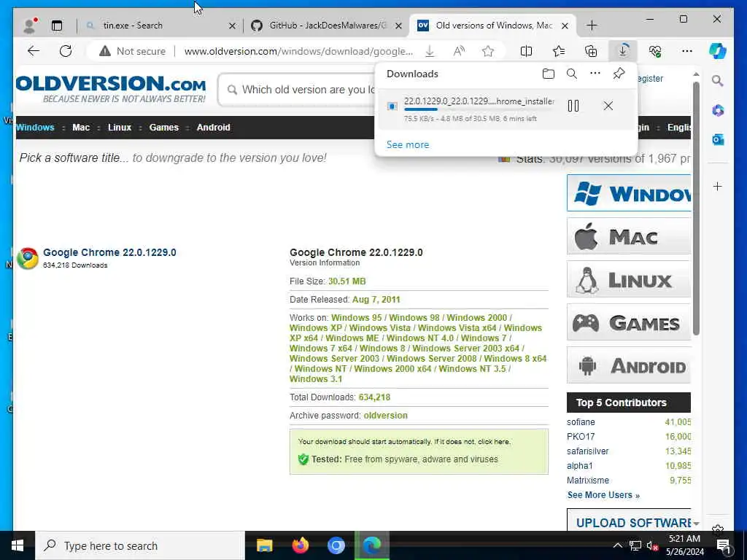Click the Mac platform banner

629,236
